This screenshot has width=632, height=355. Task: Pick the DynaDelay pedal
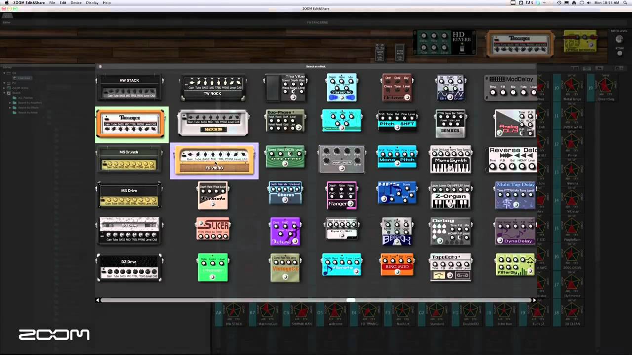[x=515, y=231]
